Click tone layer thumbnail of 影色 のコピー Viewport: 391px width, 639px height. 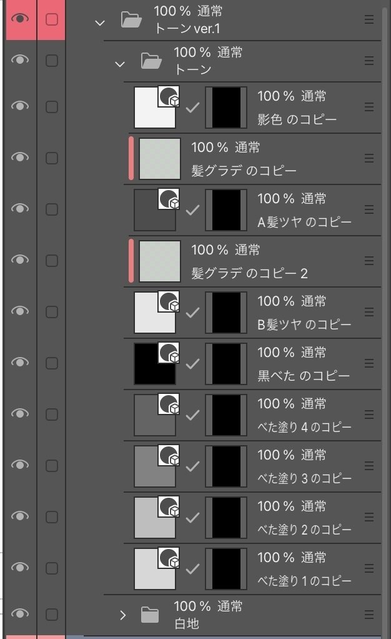tap(155, 107)
